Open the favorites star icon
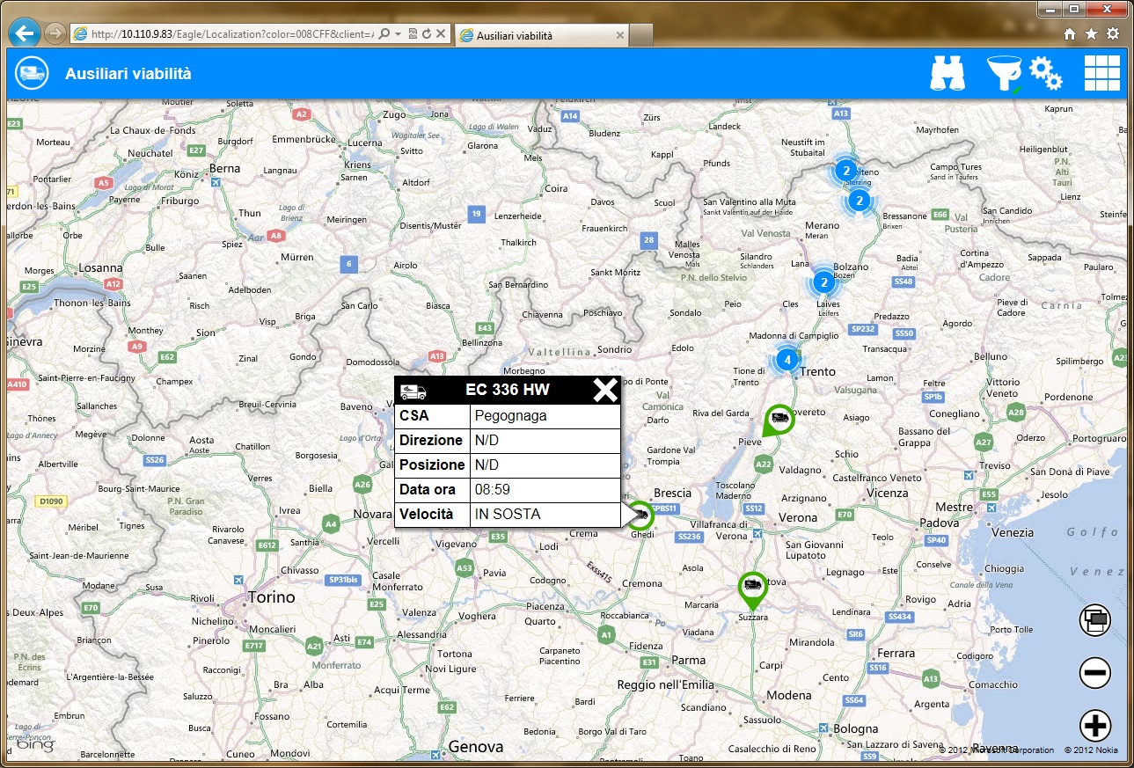1134x768 pixels. tap(1091, 33)
